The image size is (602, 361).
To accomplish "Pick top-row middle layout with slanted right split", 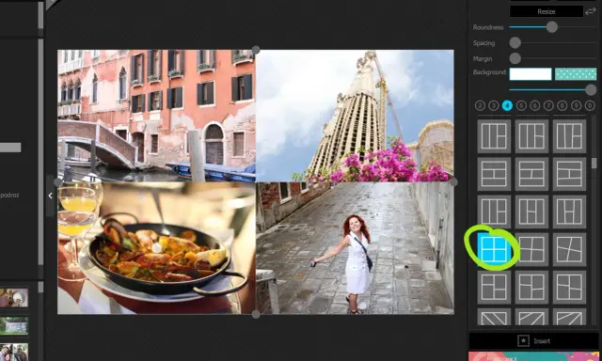I will [531, 136].
